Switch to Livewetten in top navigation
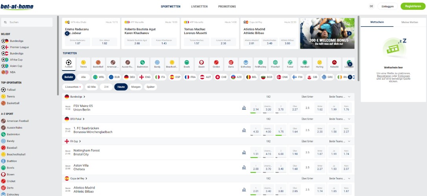The width and height of the screenshot is (427, 196). coord(200,7)
